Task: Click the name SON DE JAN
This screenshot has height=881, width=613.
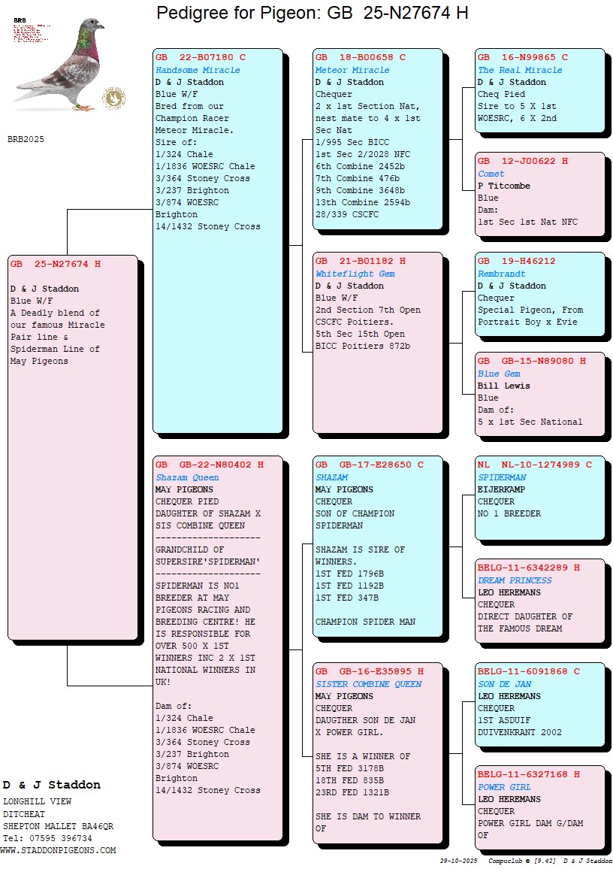Action: [x=504, y=684]
